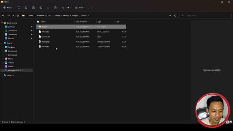Screen dimensions: 233x131
Task: Open the Sort dropdown
Action: tap(66, 8)
